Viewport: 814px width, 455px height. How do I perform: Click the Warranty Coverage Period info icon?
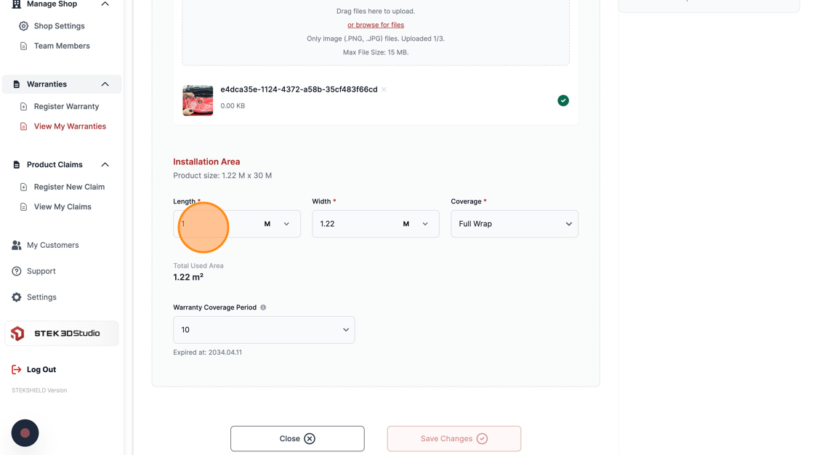pos(263,307)
